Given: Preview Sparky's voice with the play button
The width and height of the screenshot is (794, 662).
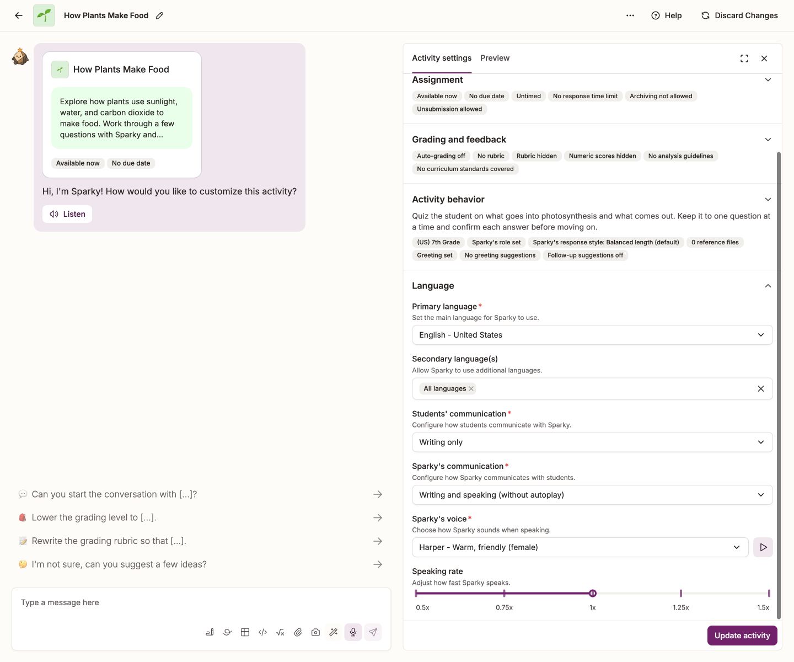Looking at the screenshot, I should coord(763,547).
